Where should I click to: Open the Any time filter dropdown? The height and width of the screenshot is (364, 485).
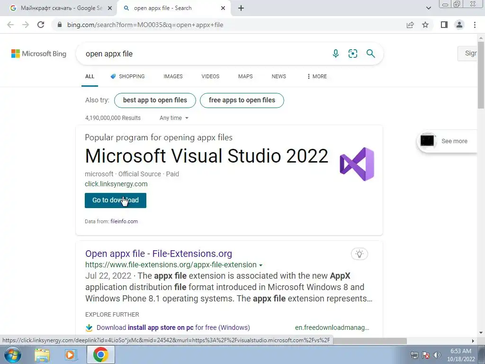(174, 118)
